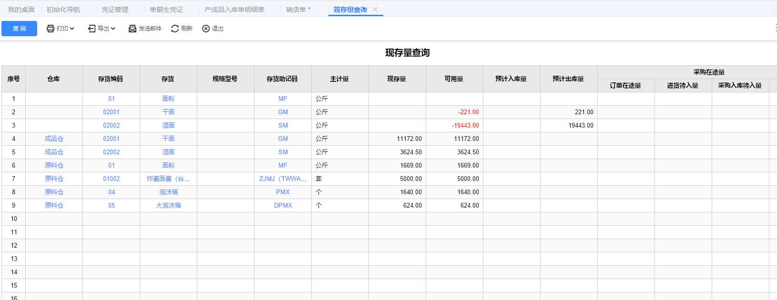Click row number 10 in 序号 column

pyautogui.click(x=14, y=219)
